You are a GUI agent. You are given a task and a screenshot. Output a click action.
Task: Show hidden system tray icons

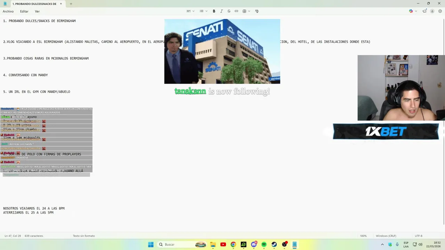(x=382, y=244)
